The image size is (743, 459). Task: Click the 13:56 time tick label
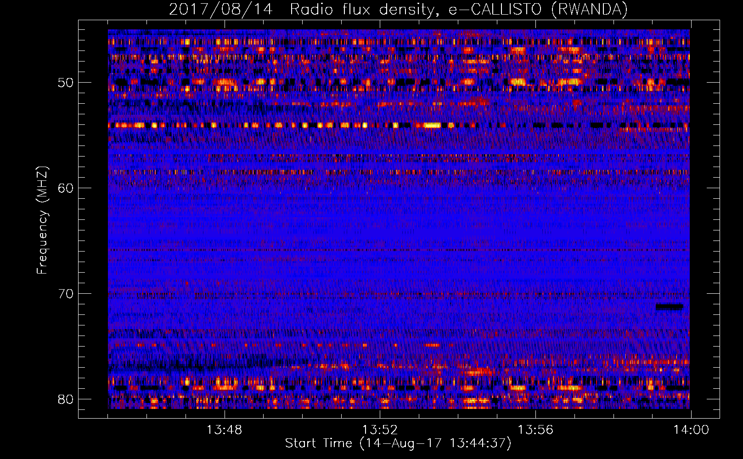pos(535,430)
